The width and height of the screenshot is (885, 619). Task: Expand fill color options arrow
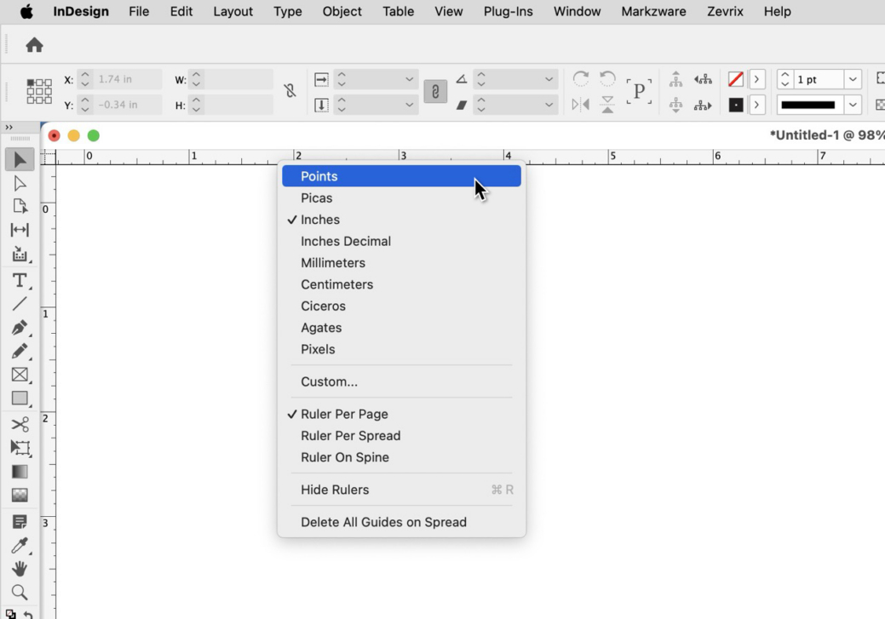[756, 79]
